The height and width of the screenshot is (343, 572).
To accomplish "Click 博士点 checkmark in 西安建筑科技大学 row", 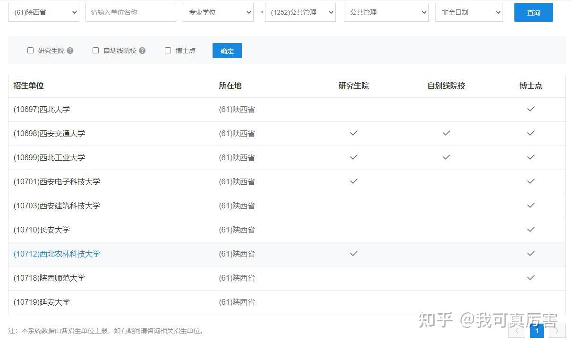I will click(x=531, y=205).
